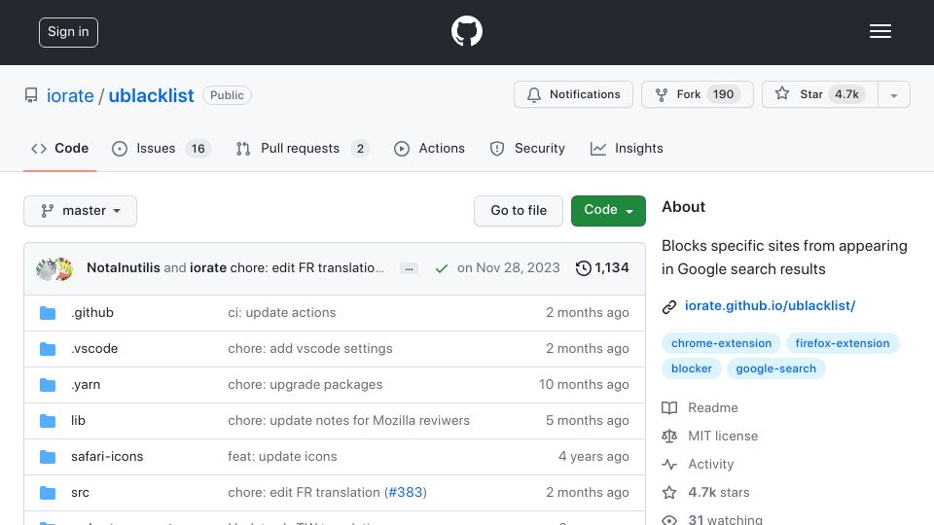Click the Activity pulse icon
This screenshot has height=525, width=934.
coord(669,465)
